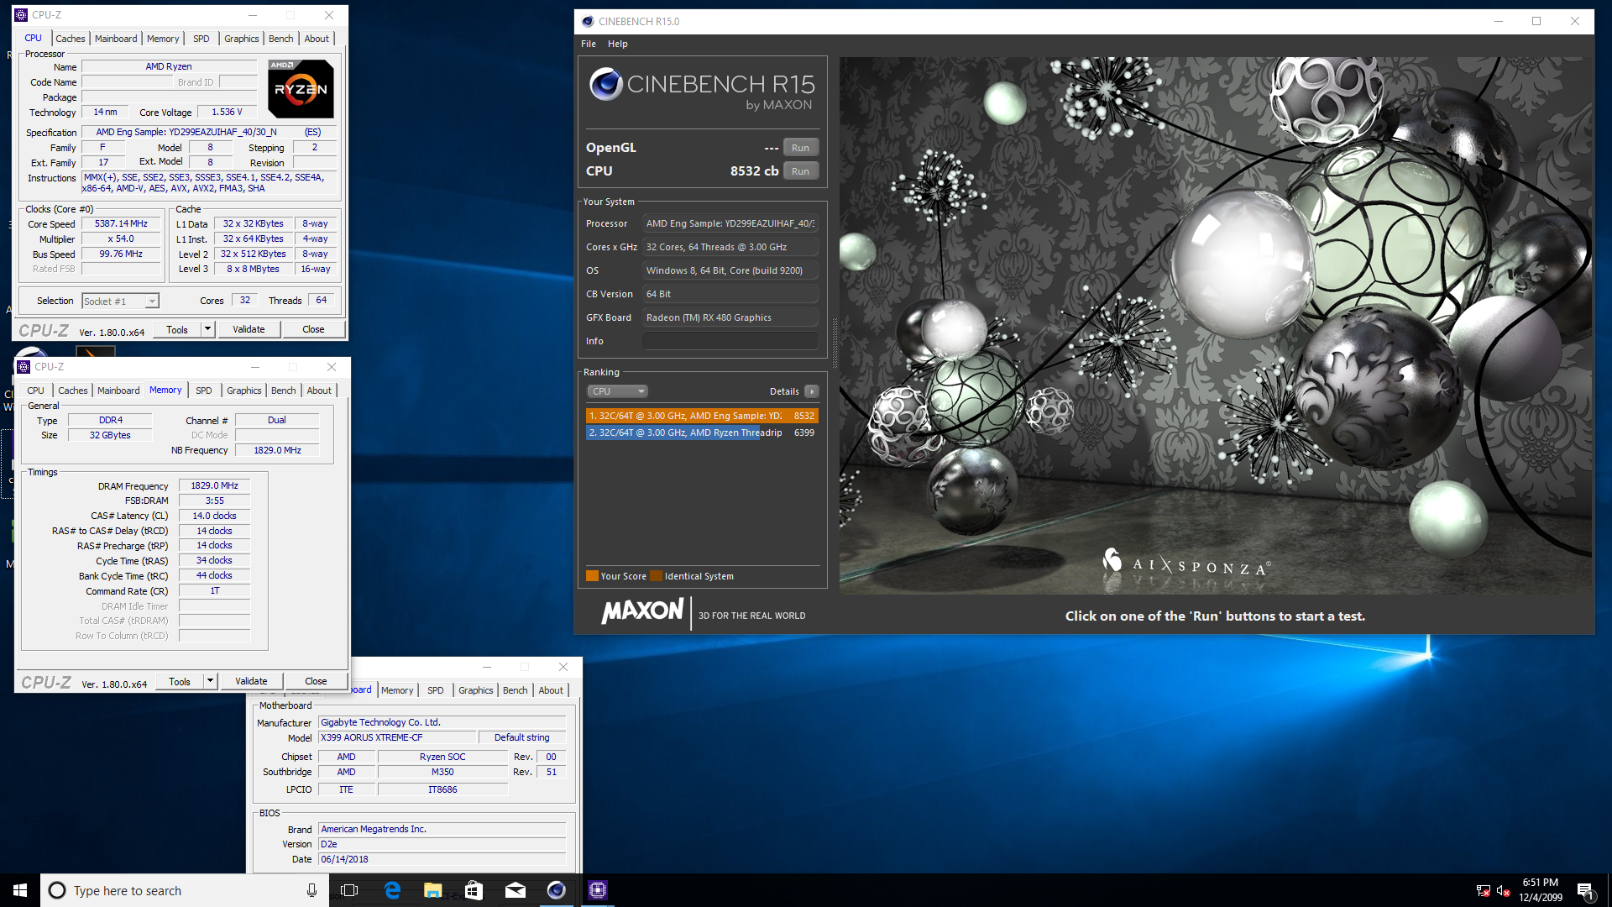Open the CPU ranking dropdown in Cinebench

click(x=617, y=391)
